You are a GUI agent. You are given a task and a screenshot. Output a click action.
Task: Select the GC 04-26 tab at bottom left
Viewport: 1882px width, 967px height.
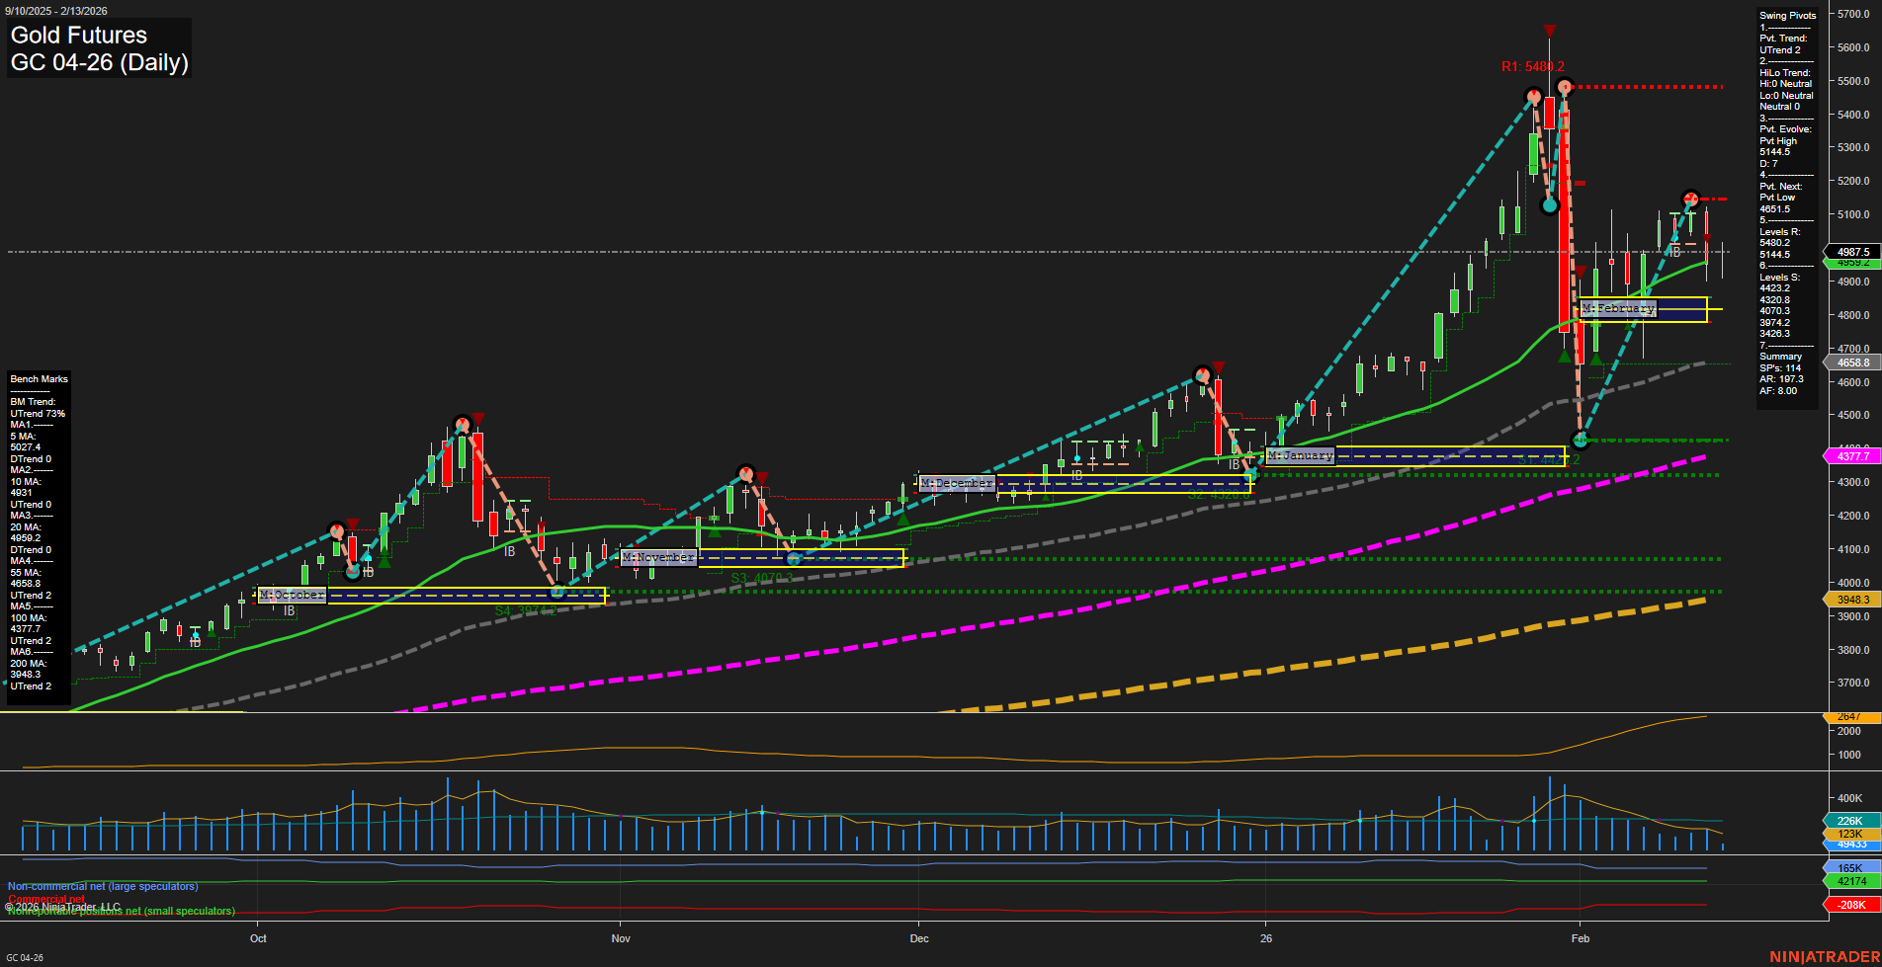25,956
